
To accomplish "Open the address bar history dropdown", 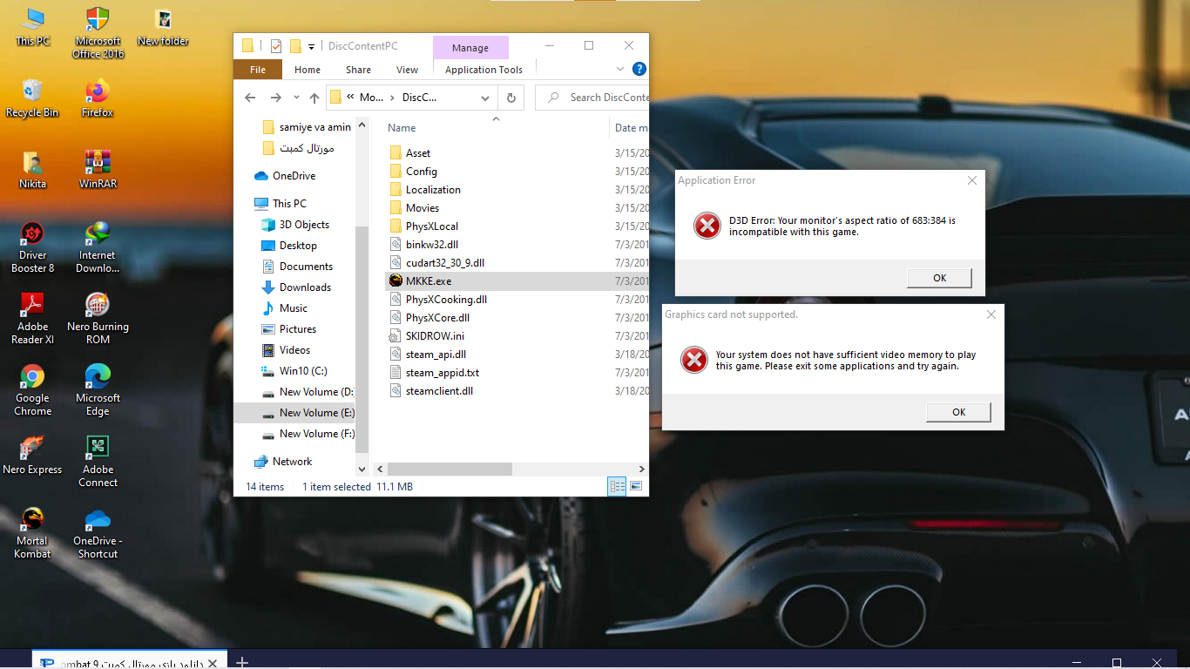I will pyautogui.click(x=485, y=98).
